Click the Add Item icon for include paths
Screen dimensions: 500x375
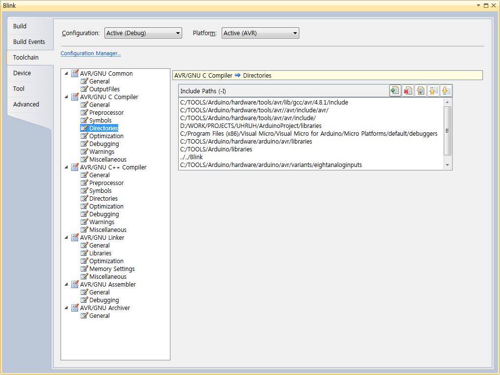395,91
